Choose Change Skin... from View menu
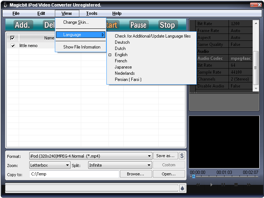Viewport: 264px width, 198px height. 76,22
